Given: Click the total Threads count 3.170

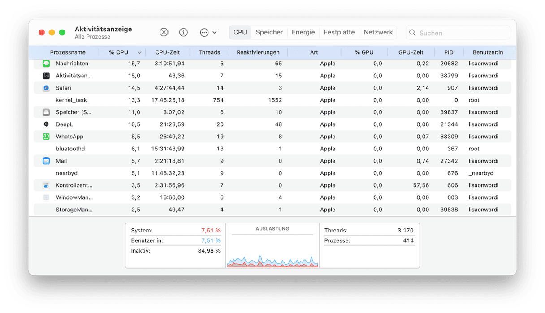Looking at the screenshot, I should [x=405, y=231].
